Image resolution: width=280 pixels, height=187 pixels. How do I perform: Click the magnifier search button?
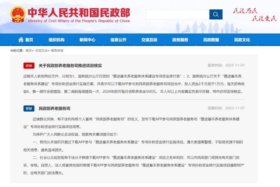tap(216, 14)
